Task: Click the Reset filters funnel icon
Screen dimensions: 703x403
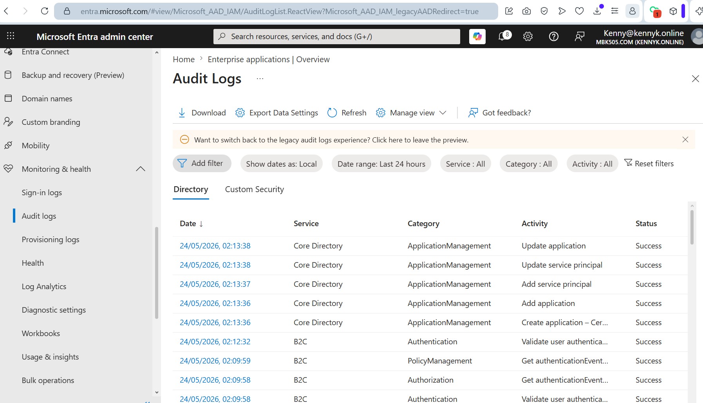Action: [x=628, y=163]
